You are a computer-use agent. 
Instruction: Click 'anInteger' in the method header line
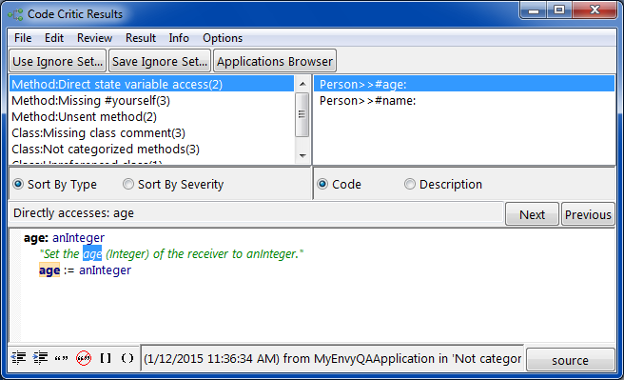point(78,238)
